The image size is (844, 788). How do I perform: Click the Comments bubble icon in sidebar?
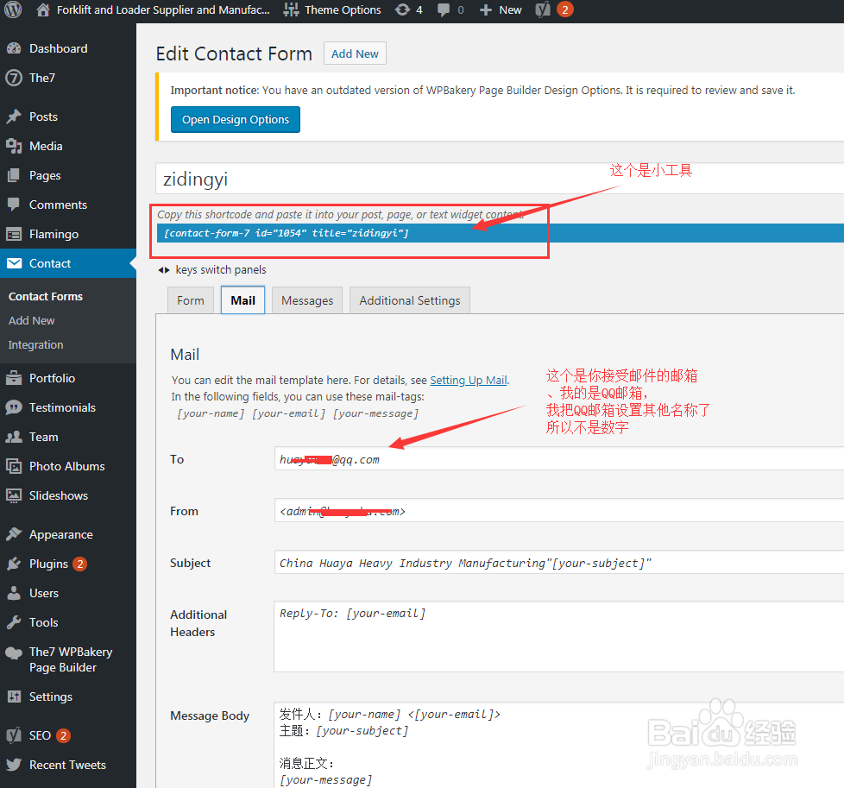tap(14, 205)
